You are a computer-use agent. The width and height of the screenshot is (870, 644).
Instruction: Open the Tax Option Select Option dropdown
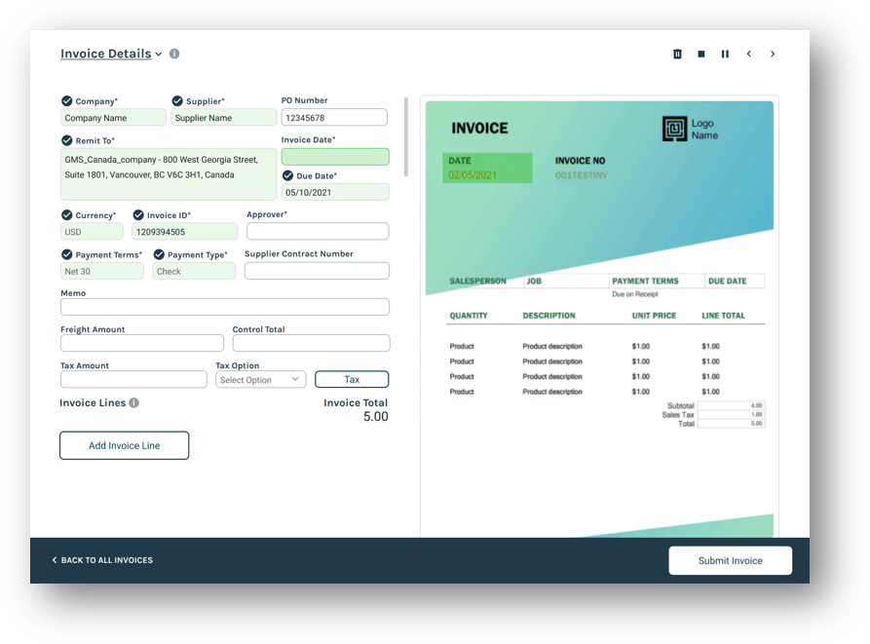[x=260, y=379]
